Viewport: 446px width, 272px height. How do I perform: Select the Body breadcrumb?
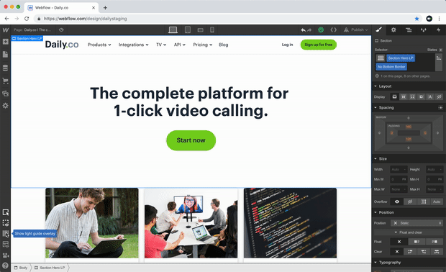point(21,268)
